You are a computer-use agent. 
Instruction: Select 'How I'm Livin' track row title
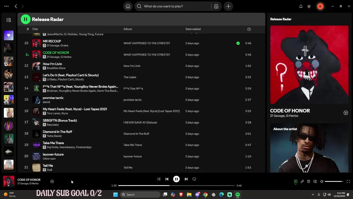coord(52,64)
